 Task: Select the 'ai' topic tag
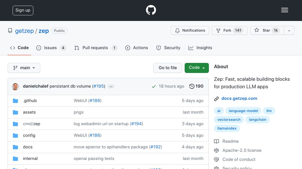[x=219, y=111]
